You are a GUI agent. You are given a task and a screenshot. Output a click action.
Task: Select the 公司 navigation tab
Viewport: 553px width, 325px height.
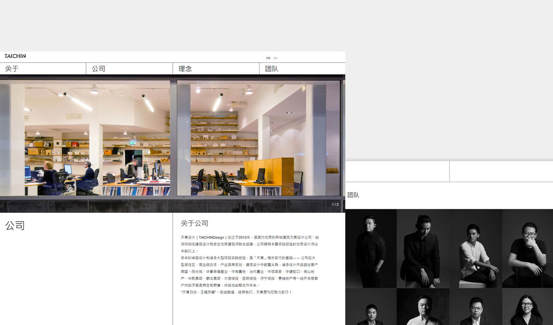pos(99,69)
